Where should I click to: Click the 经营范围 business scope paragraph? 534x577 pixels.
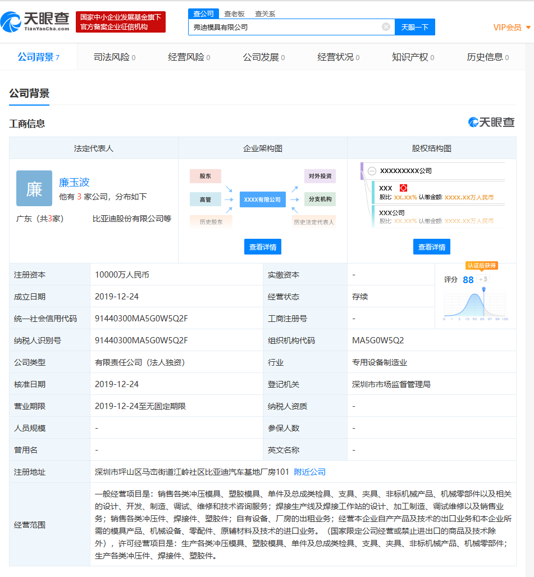(303, 525)
